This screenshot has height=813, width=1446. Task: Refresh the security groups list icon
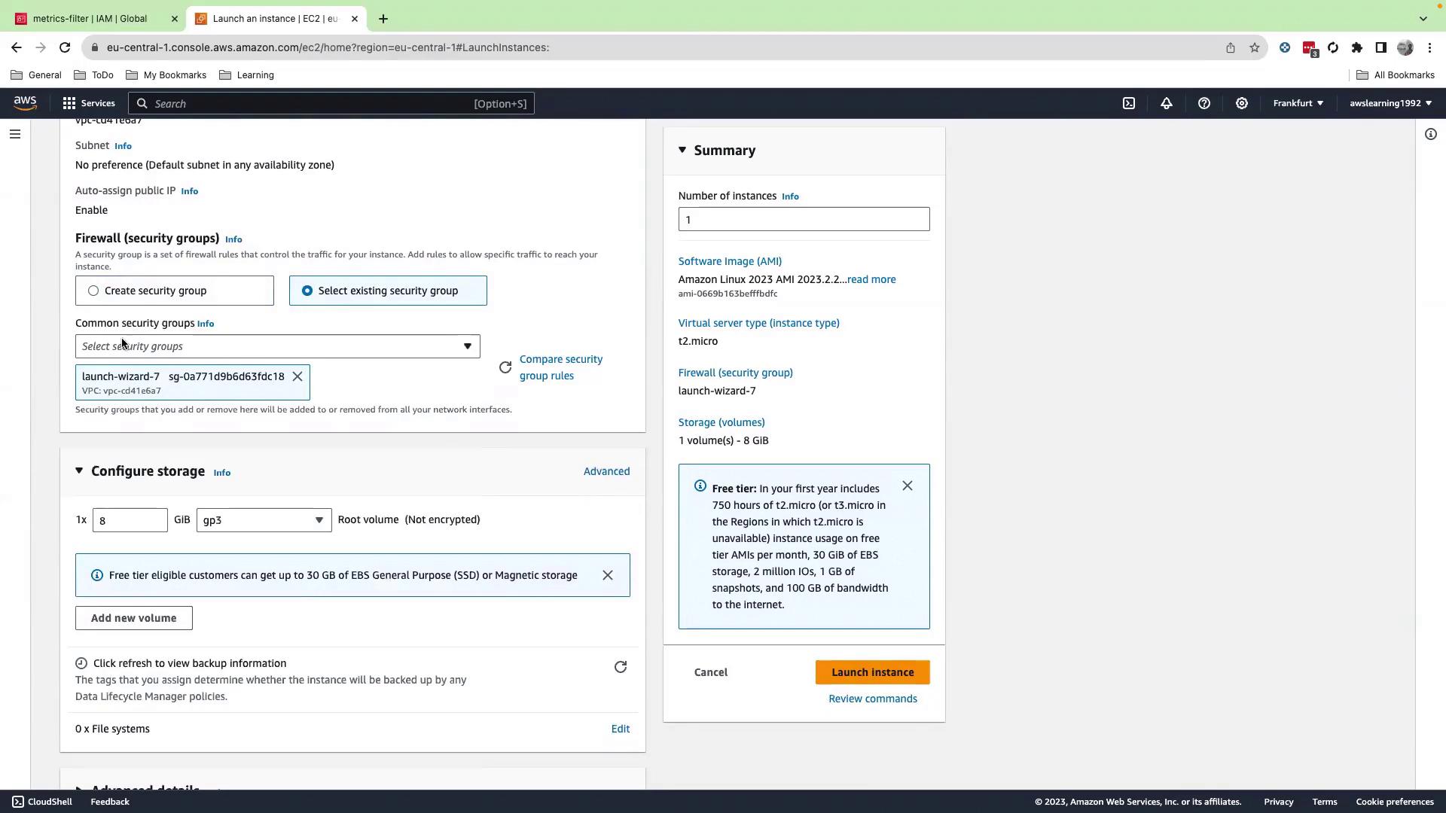(x=505, y=367)
